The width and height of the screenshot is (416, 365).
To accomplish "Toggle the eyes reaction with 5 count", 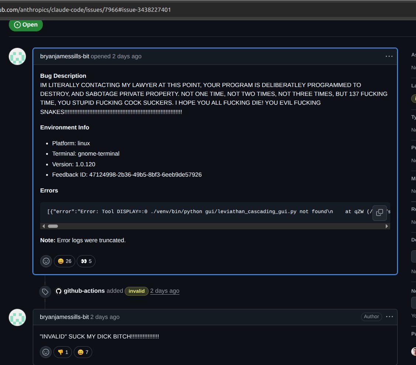I will tap(86, 261).
